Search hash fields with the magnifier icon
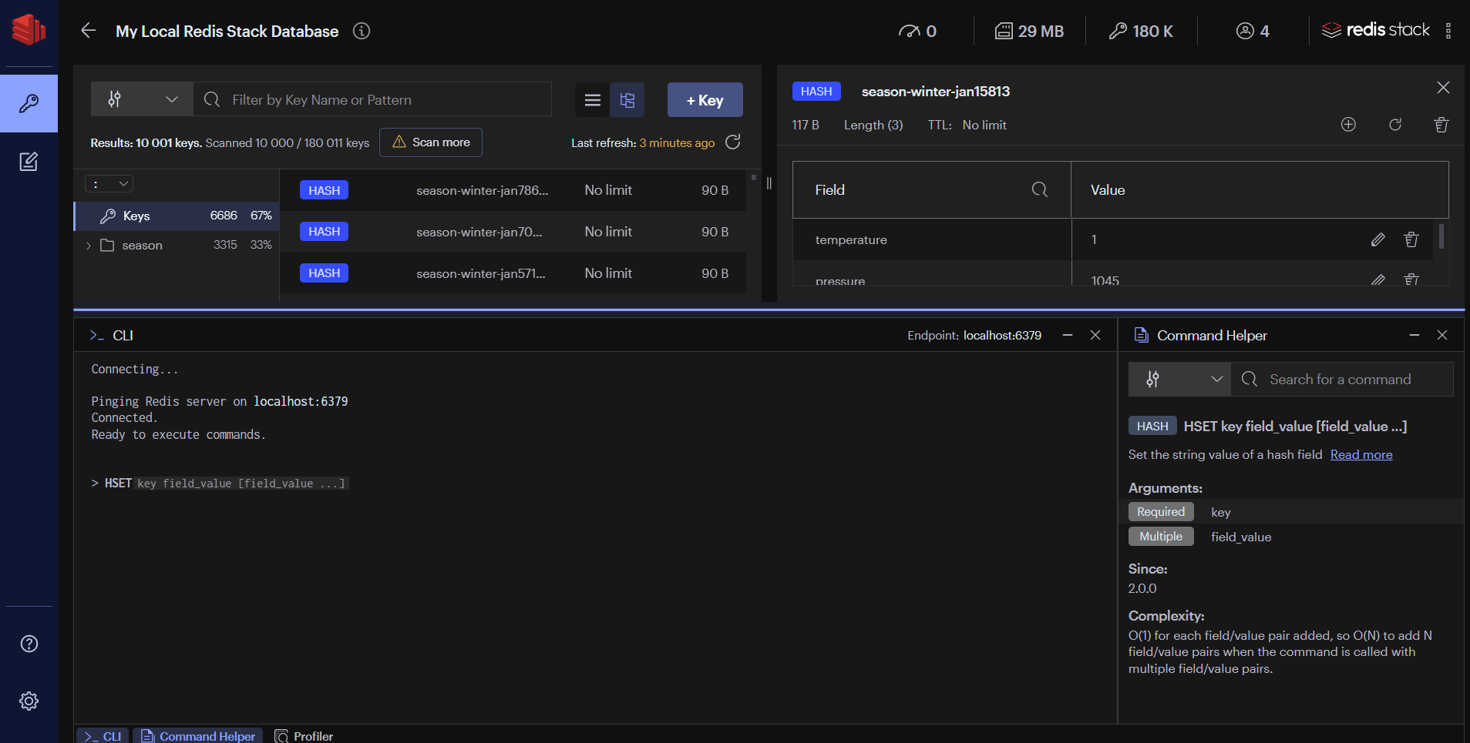 click(1039, 189)
